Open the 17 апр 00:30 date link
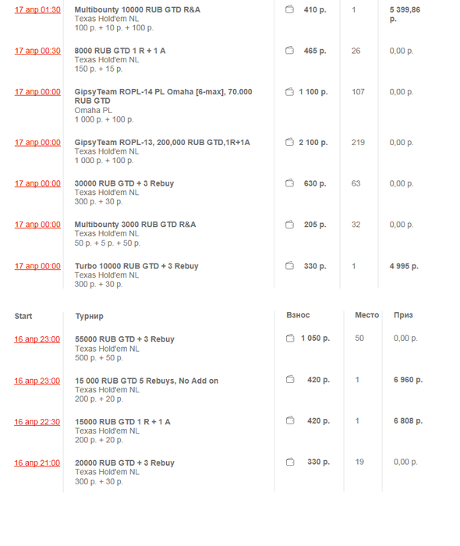The height and width of the screenshot is (546, 460). point(37,51)
